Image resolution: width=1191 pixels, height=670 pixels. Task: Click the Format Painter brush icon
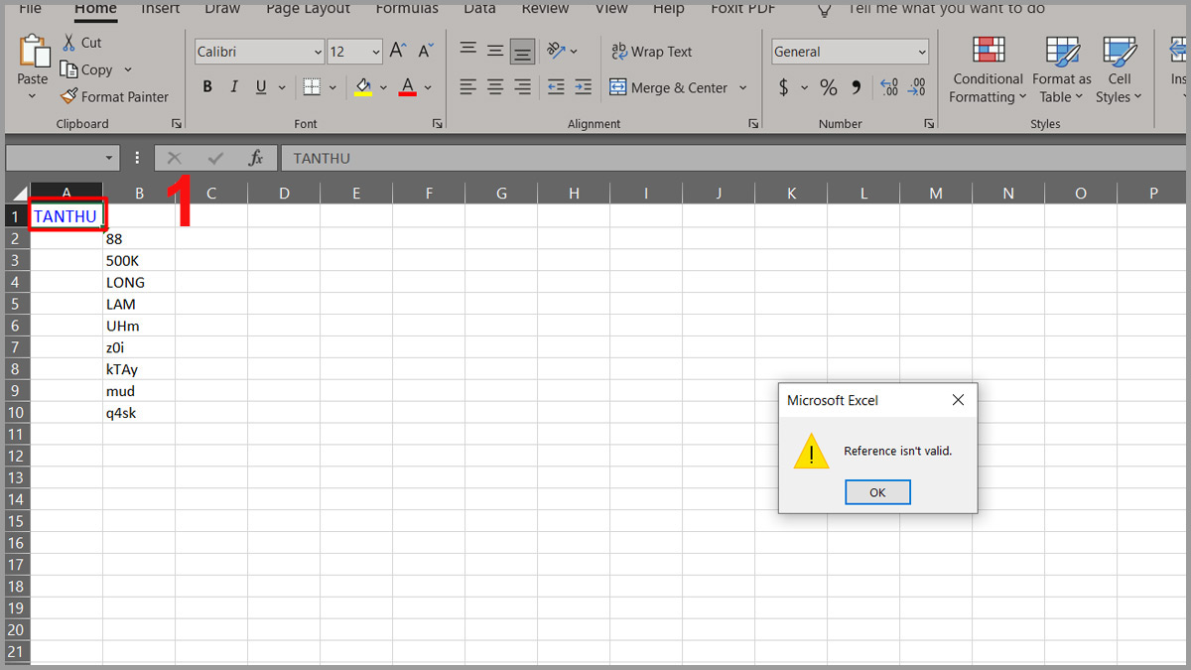(68, 96)
